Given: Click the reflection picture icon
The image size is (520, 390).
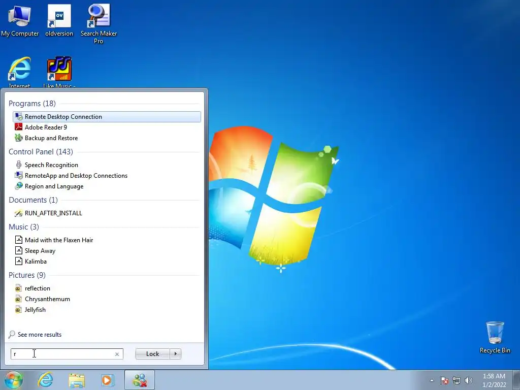Looking at the screenshot, I should 19,288.
